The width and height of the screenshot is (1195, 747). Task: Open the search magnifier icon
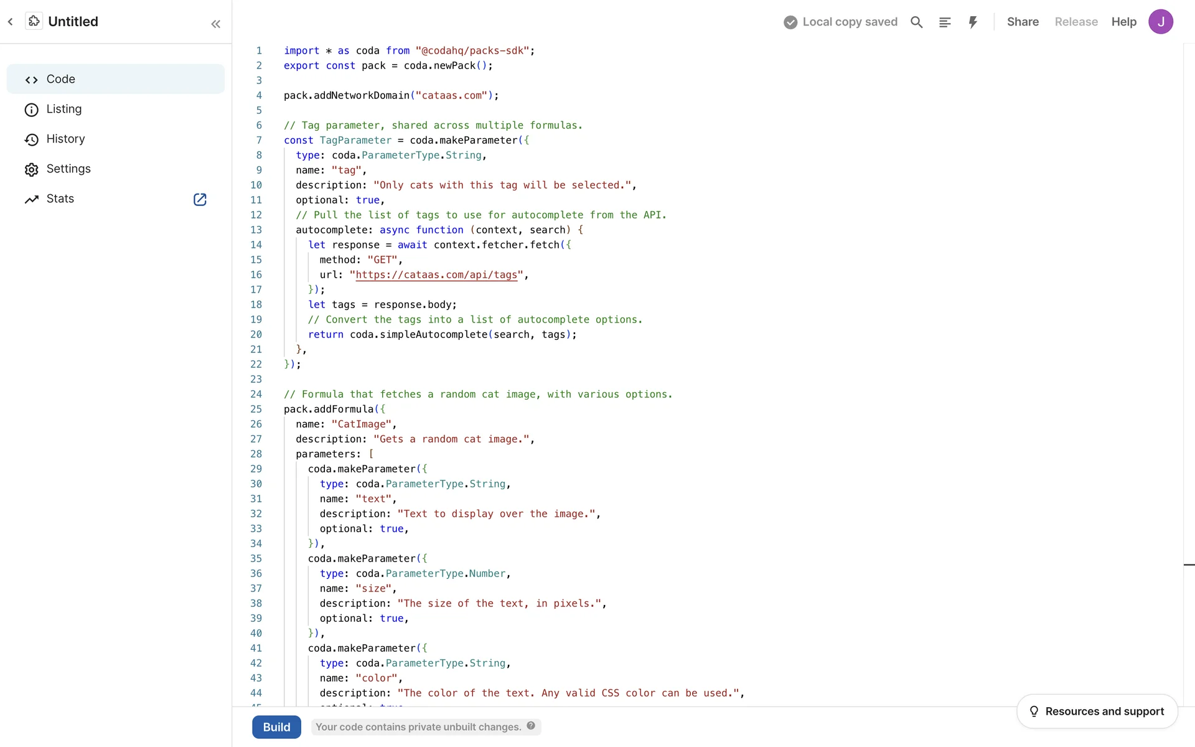point(916,22)
